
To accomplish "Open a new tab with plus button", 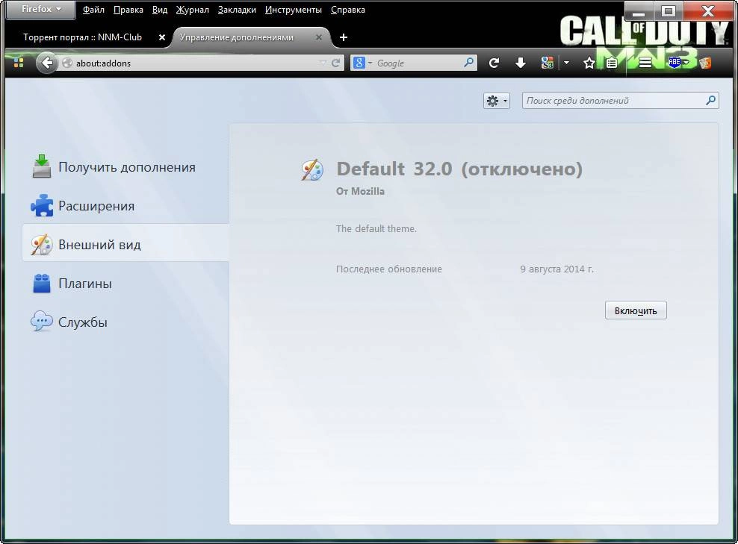I will (344, 37).
